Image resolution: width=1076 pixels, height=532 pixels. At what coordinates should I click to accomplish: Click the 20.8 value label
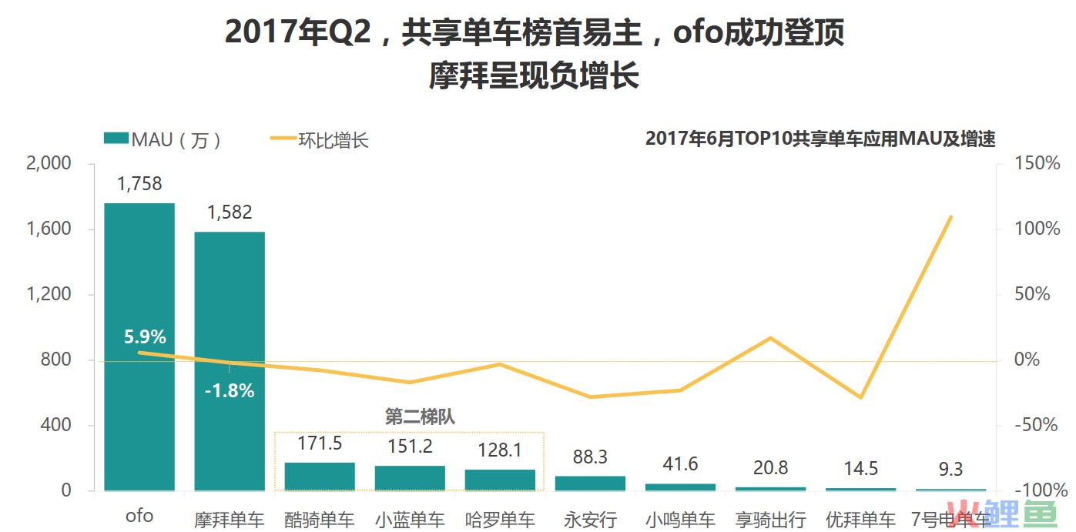(x=770, y=467)
